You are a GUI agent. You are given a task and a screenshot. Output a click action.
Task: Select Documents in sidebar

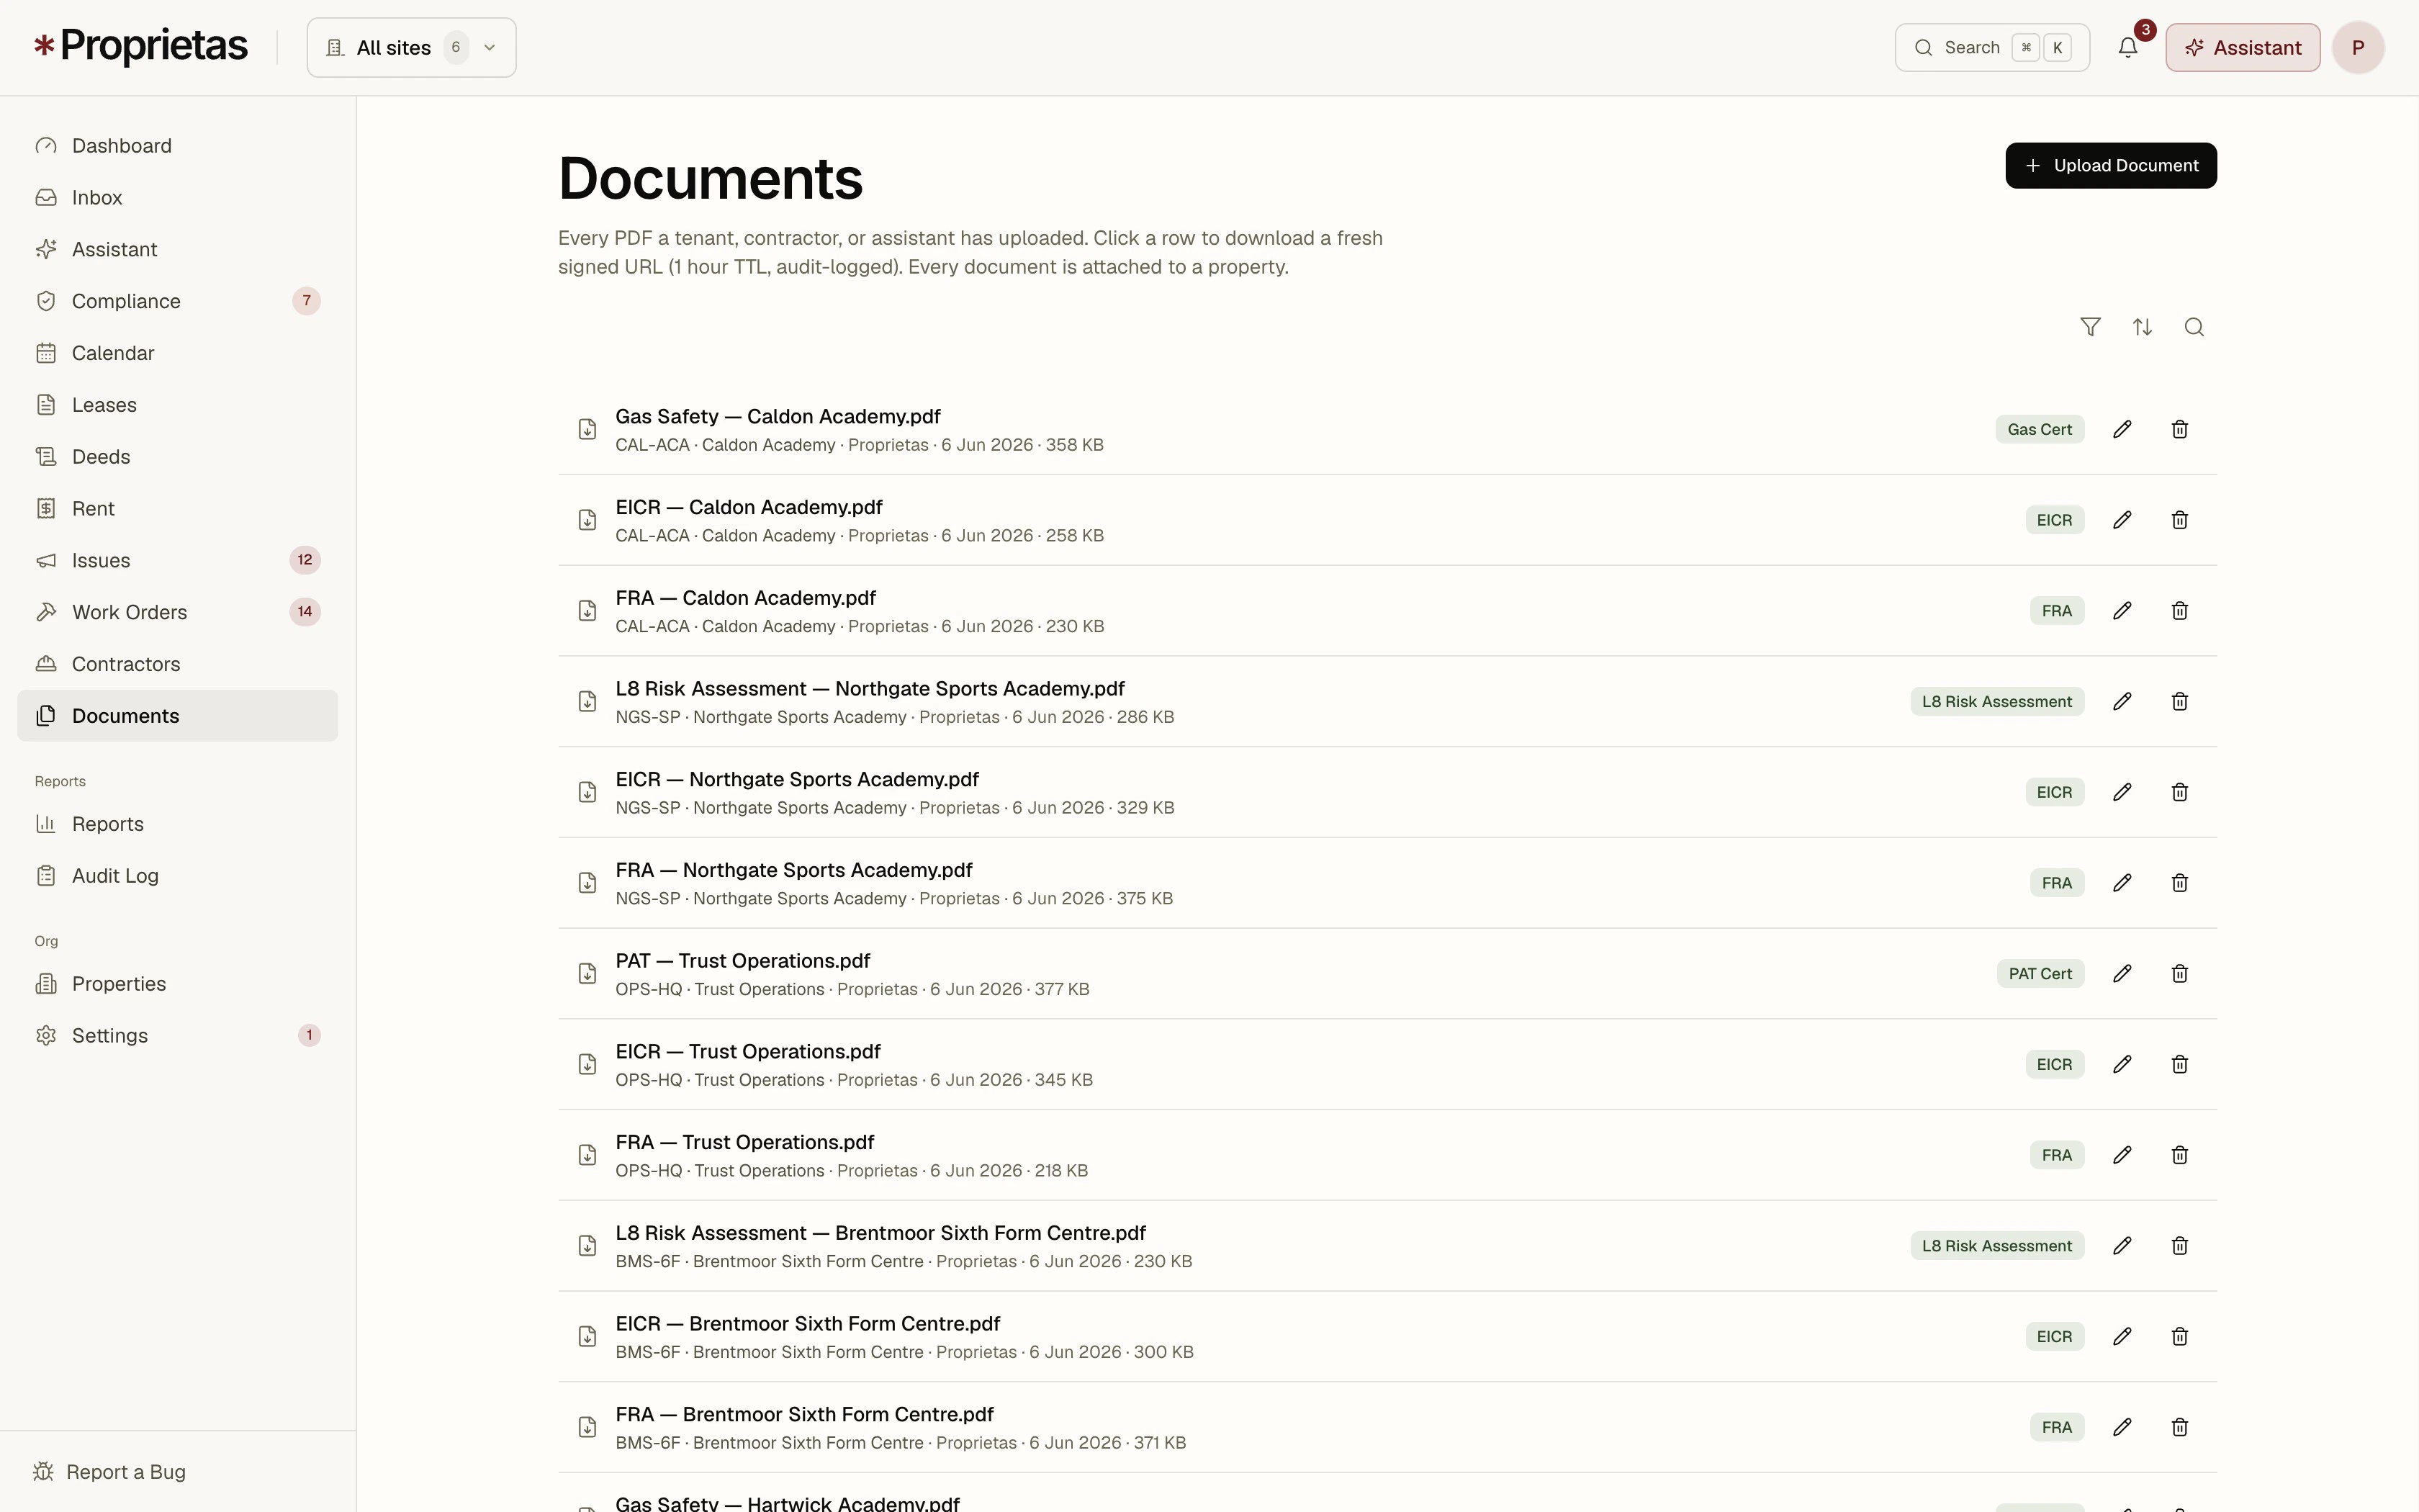coord(178,716)
